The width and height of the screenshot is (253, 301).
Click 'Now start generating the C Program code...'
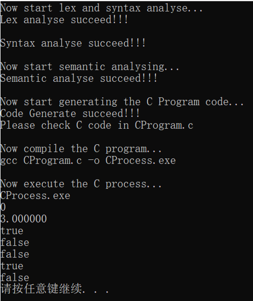(x=122, y=102)
